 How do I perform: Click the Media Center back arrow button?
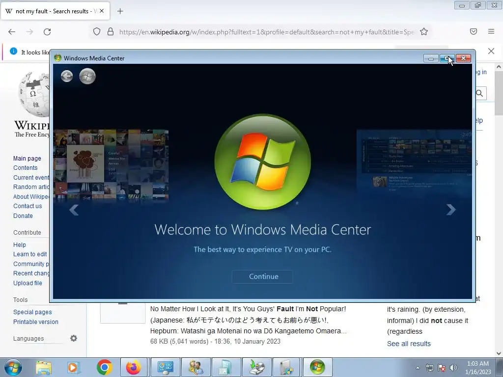(67, 76)
